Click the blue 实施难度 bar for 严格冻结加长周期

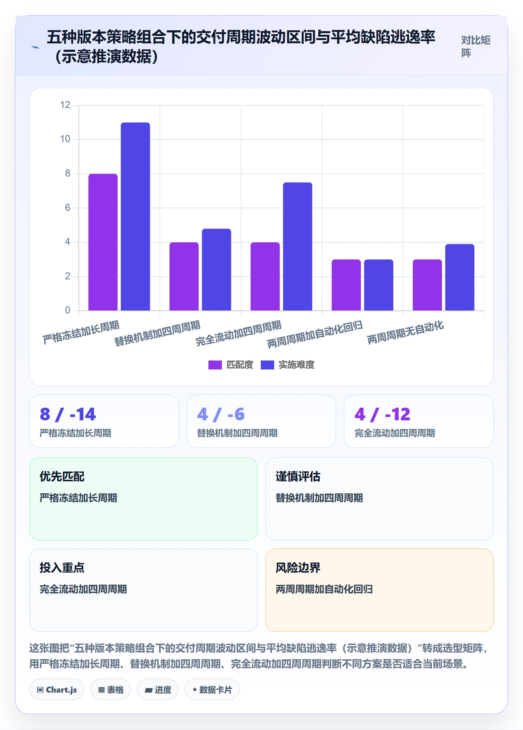(135, 217)
